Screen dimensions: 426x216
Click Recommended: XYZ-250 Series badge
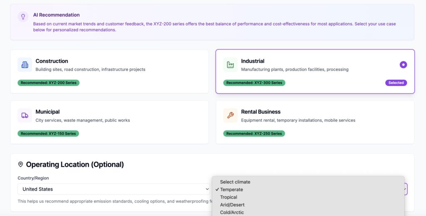(254, 133)
